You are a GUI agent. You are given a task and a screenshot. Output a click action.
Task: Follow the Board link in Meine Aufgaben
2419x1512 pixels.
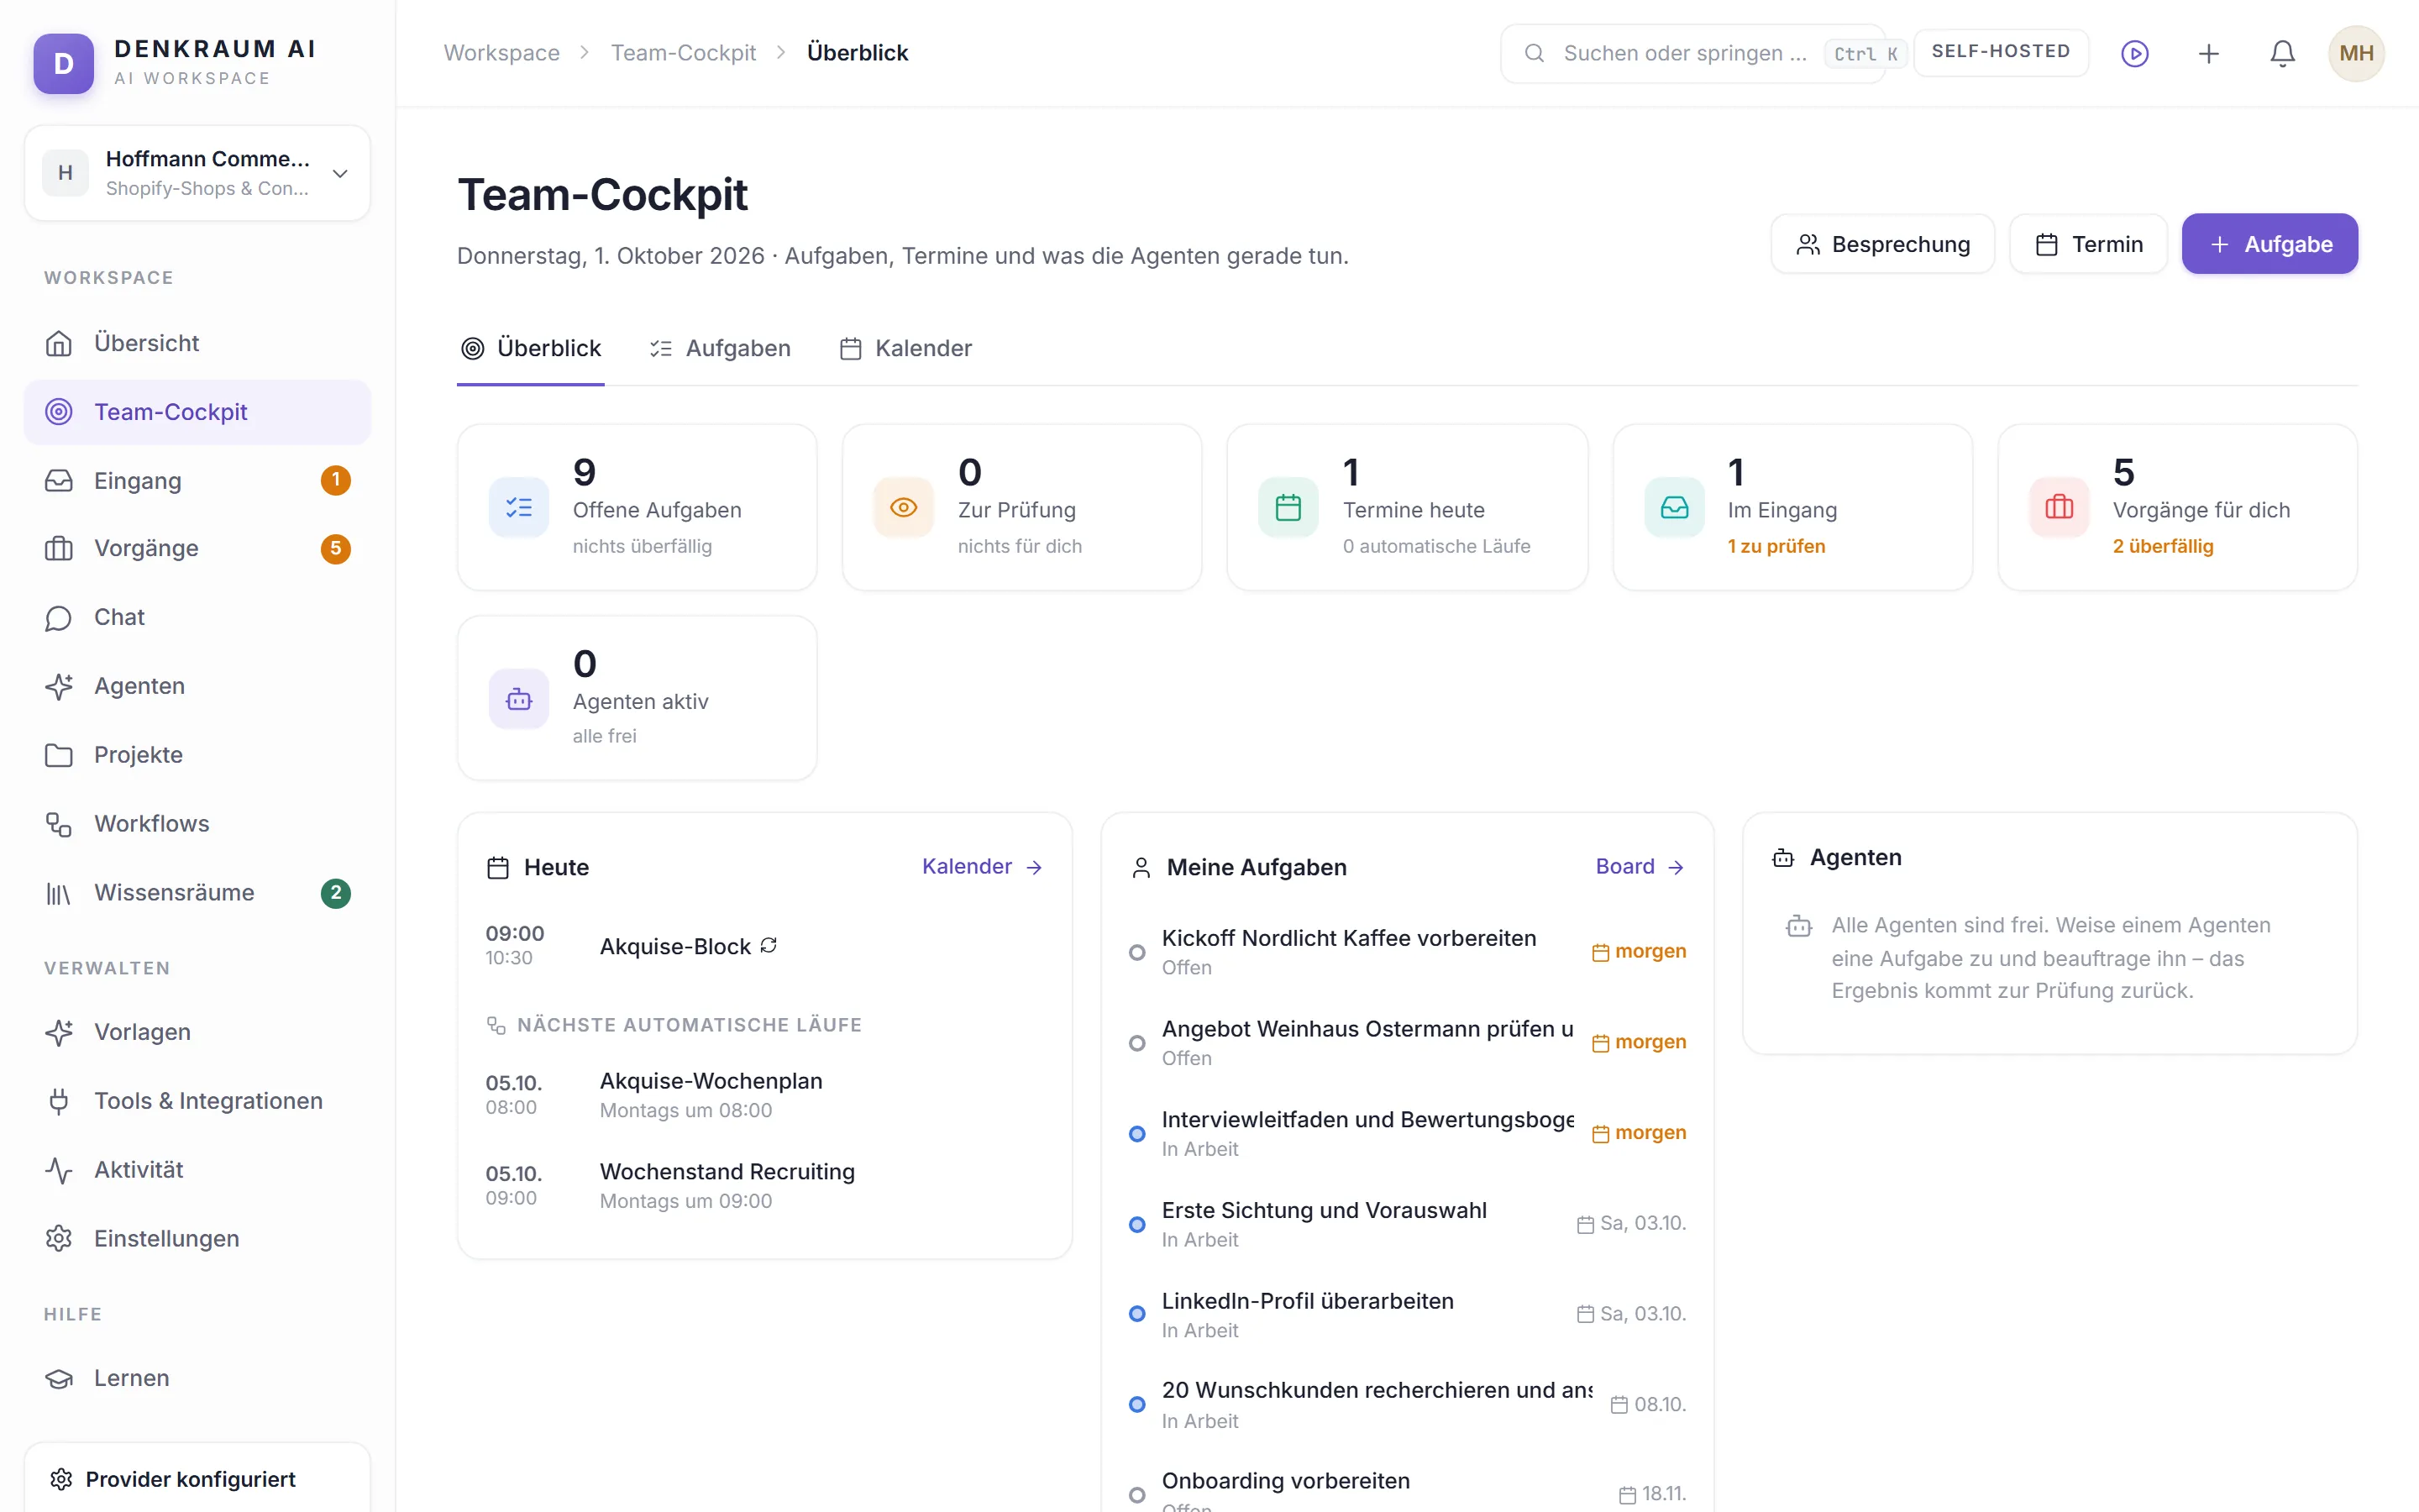coord(1640,867)
